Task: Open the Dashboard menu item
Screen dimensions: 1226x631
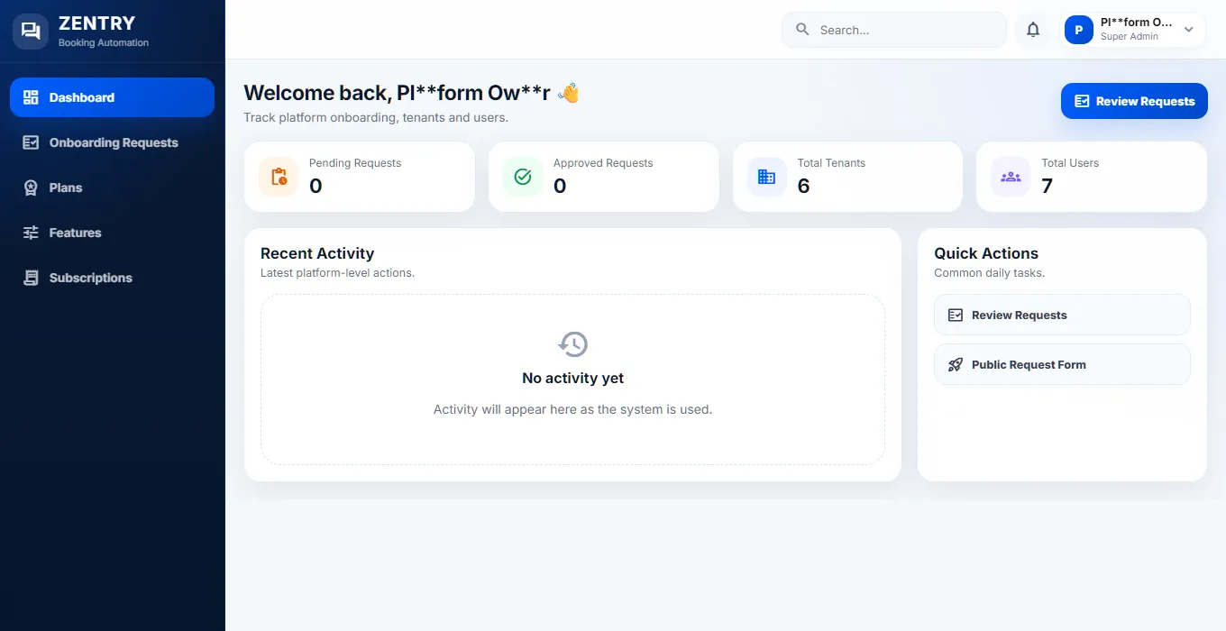Action: [112, 97]
